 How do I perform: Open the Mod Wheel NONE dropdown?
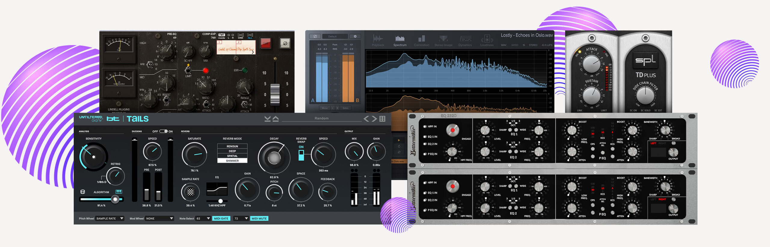(x=159, y=218)
